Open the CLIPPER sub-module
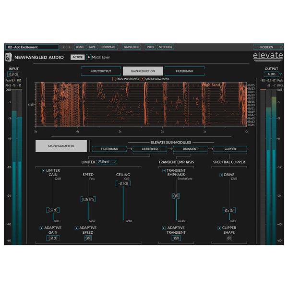 [230, 149]
